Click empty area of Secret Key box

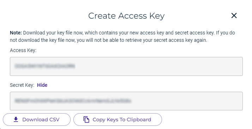pyautogui.click(x=186, y=101)
